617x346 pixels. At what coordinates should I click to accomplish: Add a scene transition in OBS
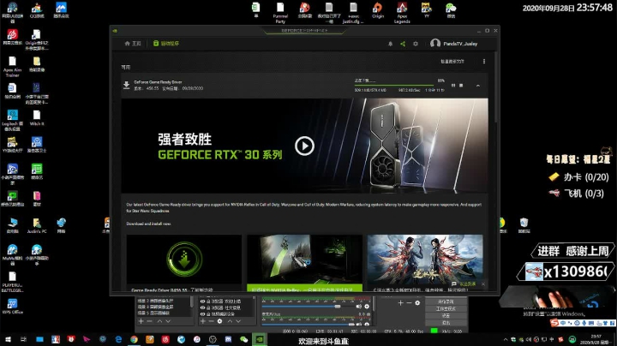[x=400, y=303]
